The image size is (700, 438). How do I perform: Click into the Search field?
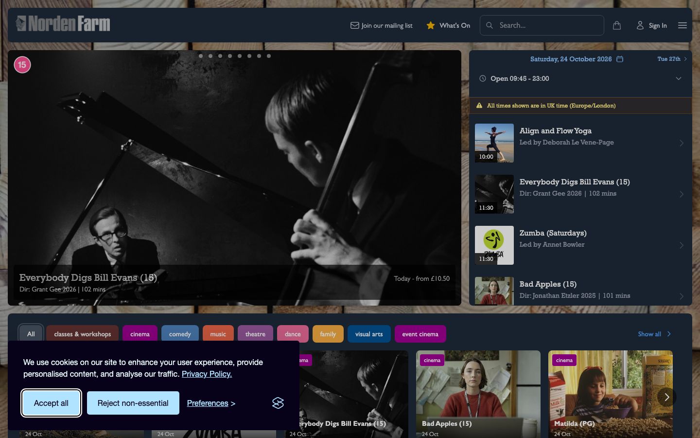(x=542, y=25)
